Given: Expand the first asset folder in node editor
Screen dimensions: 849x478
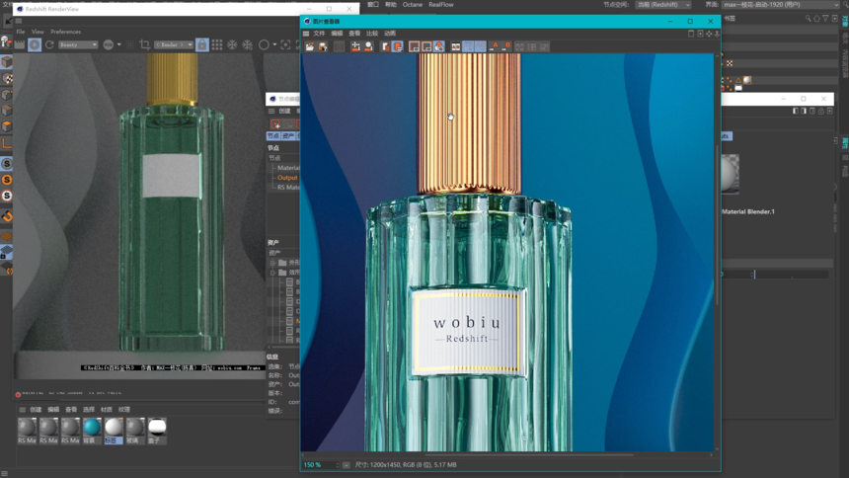Looking at the screenshot, I should point(272,263).
